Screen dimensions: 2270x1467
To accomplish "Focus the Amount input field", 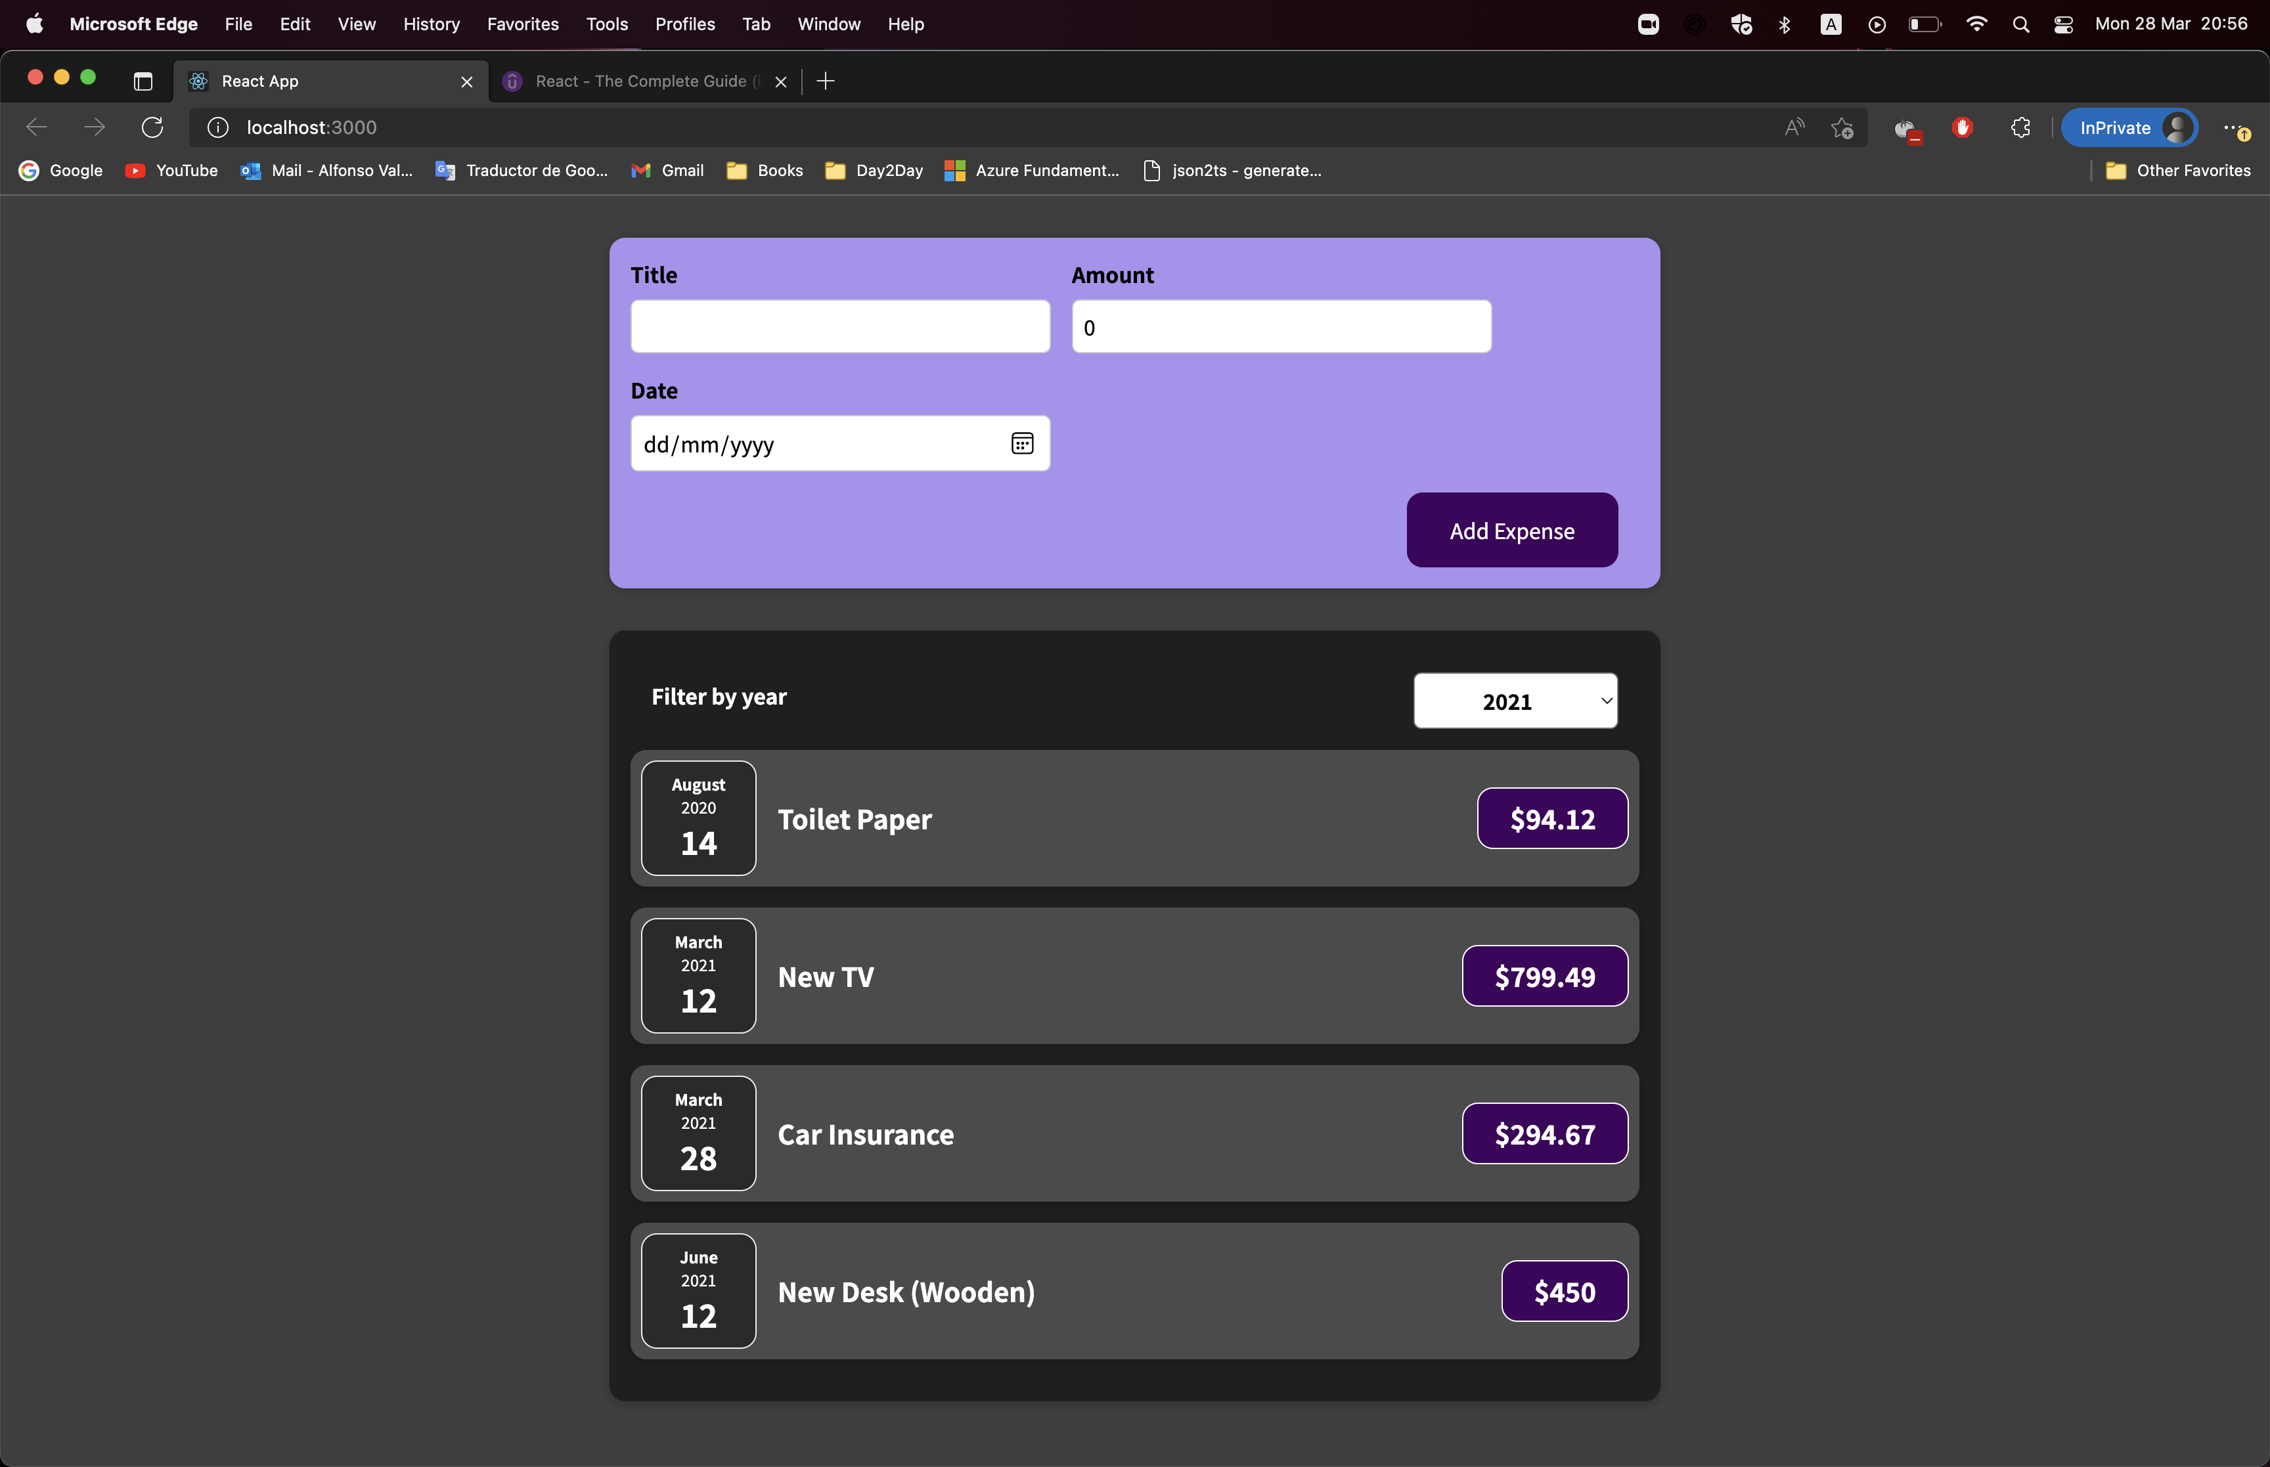I will (1280, 327).
